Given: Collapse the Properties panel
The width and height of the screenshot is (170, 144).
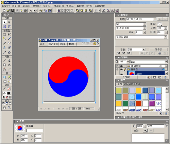Looking at the screenshot, I should pos(17,121).
